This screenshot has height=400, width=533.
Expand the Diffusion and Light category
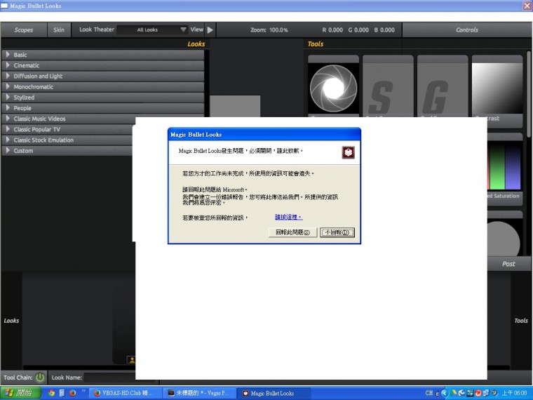pos(103,76)
